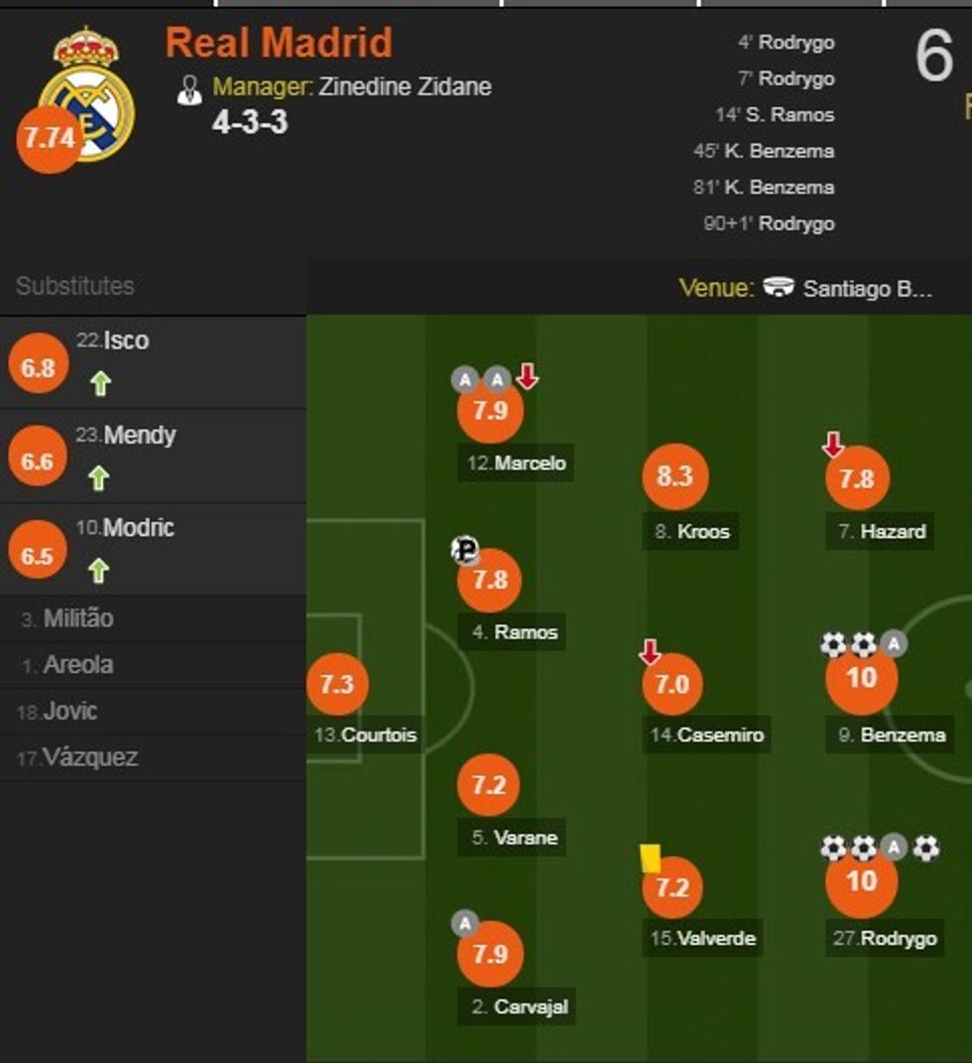
Task: Click Casemiro's red substitution arrow
Action: (650, 652)
